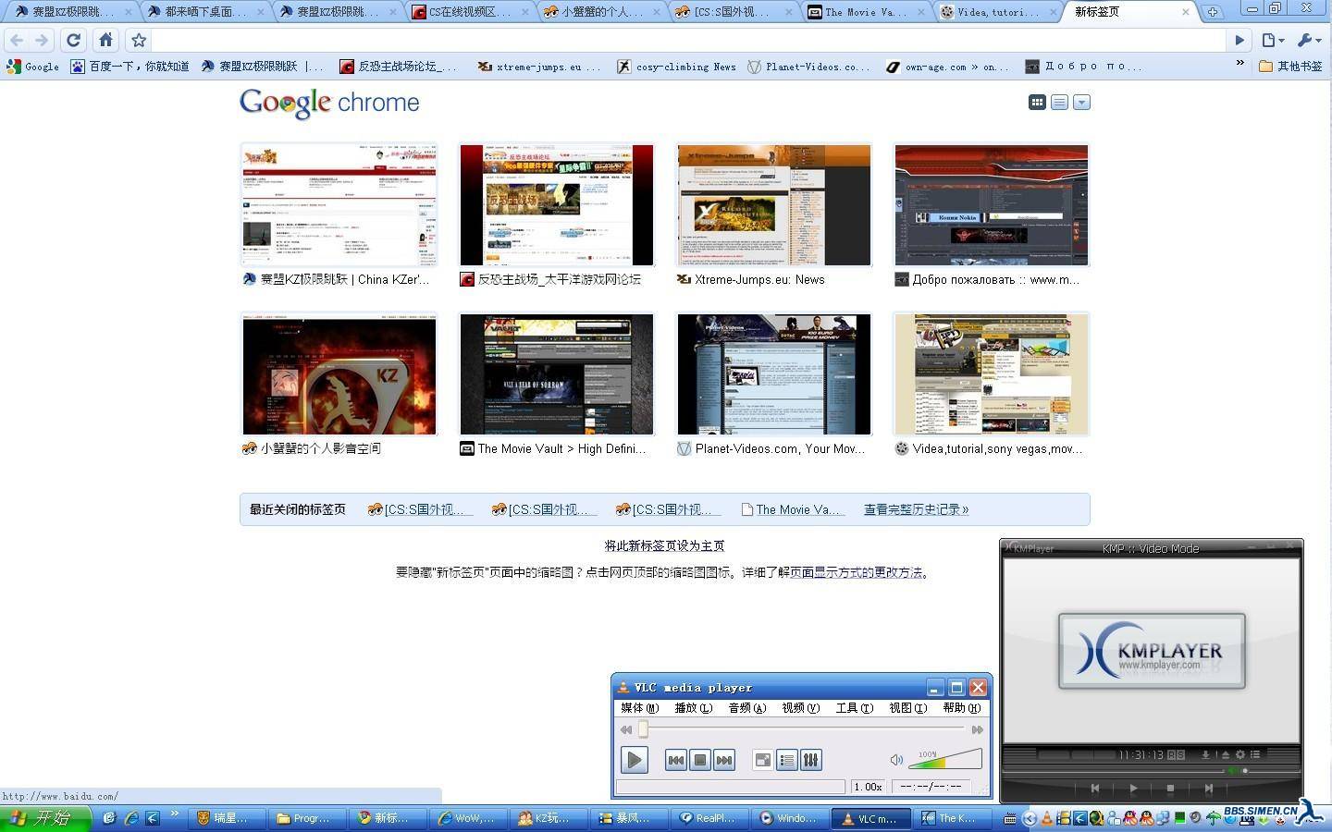This screenshot has height=832, width=1332.
Task: Expand new tab page options arrow
Action: coord(1081,103)
